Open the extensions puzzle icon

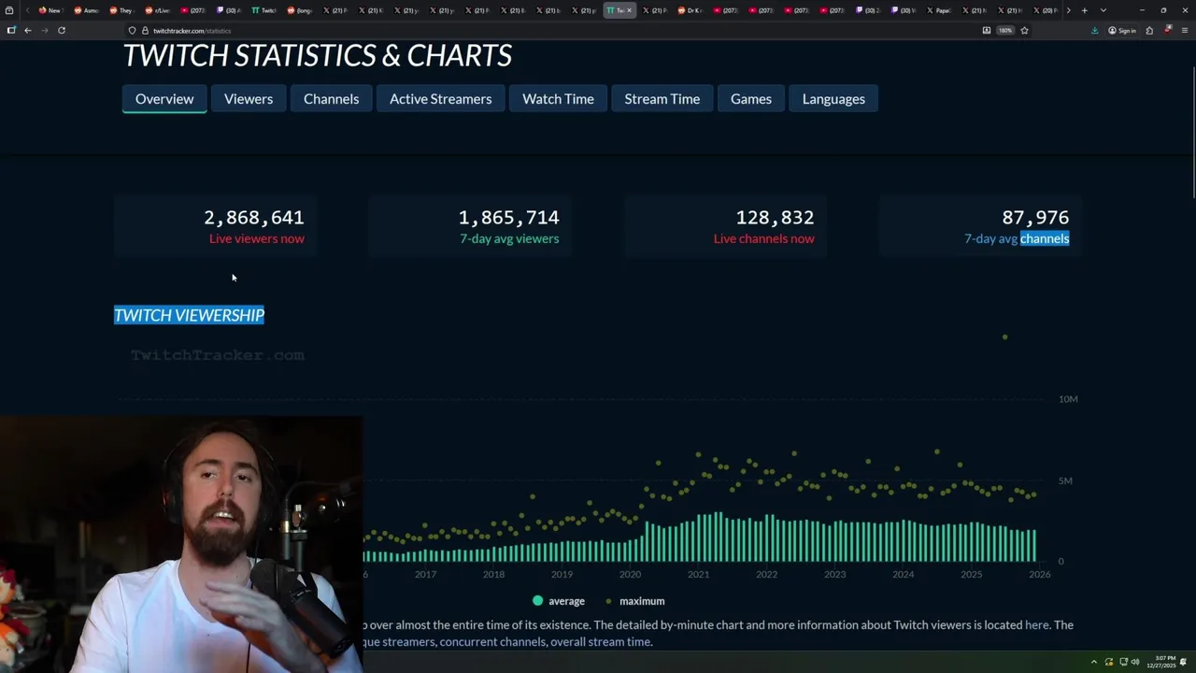tap(1149, 30)
